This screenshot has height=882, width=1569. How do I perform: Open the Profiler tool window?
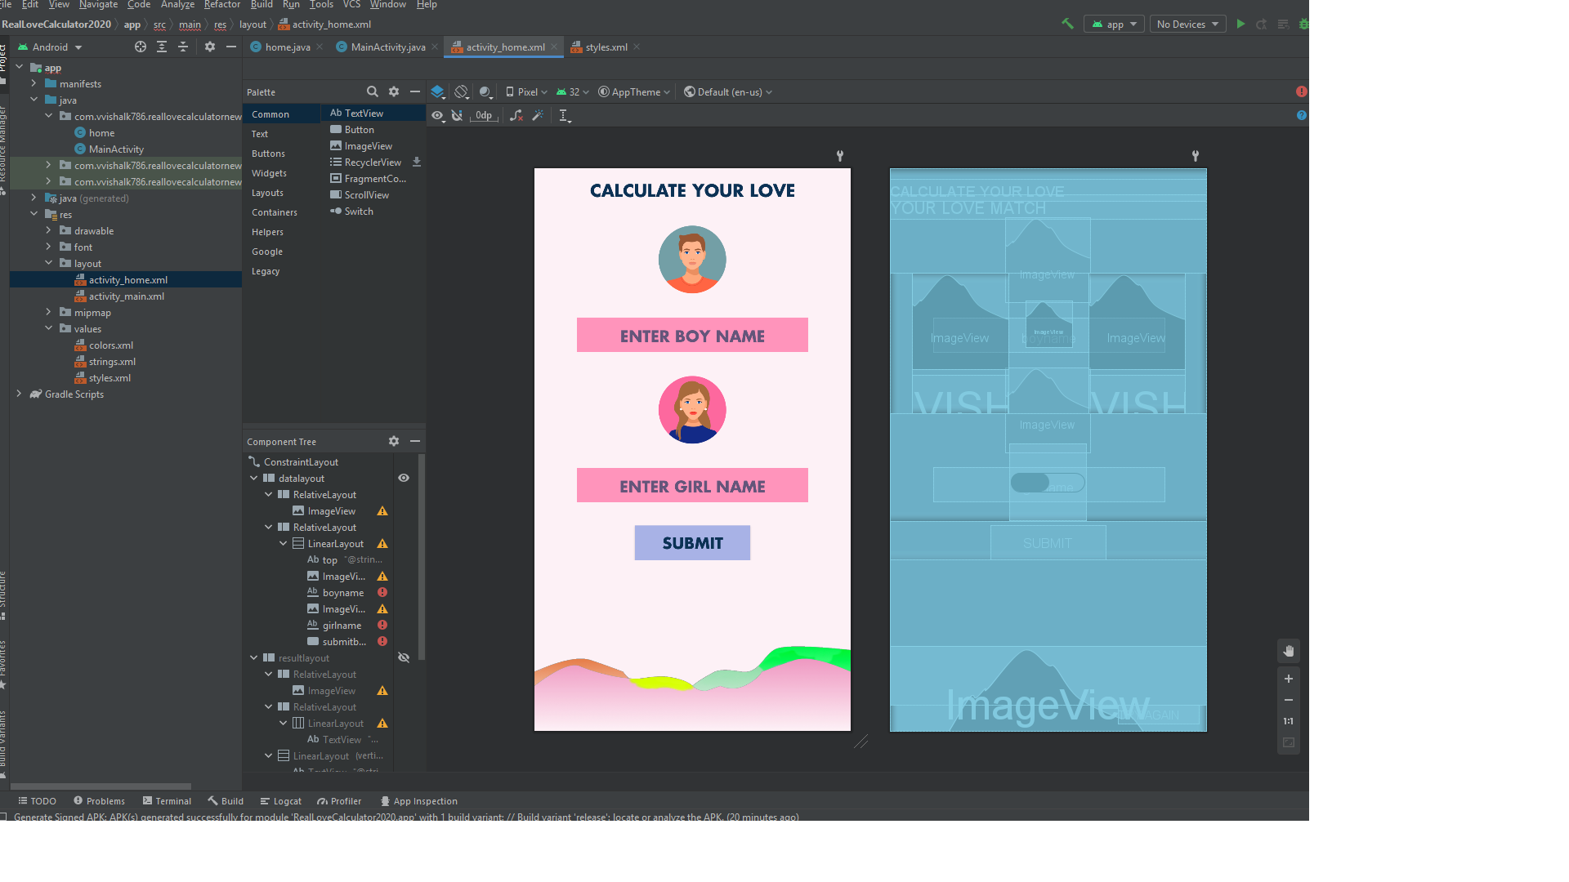339,801
